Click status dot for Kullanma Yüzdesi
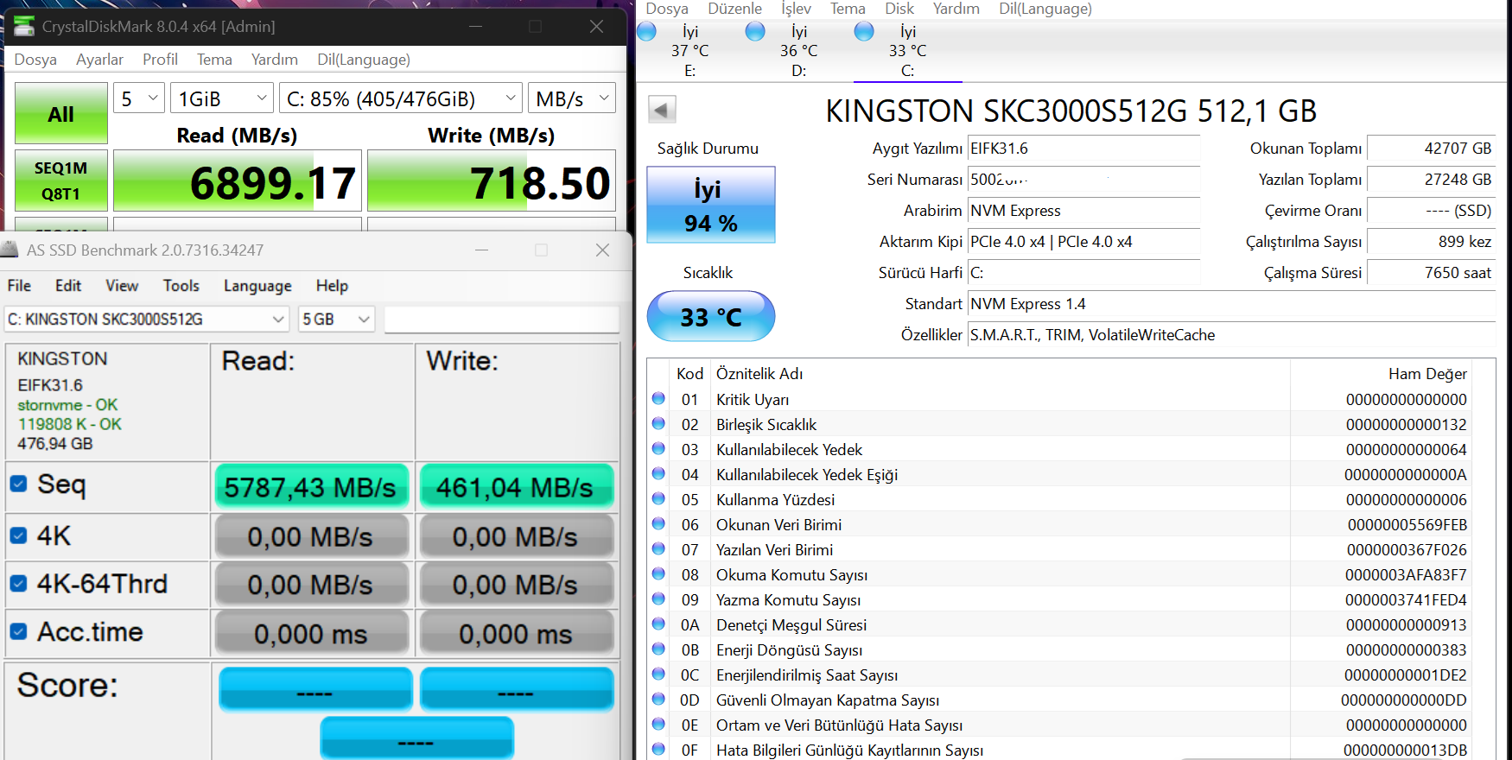1512x760 pixels. [x=658, y=499]
